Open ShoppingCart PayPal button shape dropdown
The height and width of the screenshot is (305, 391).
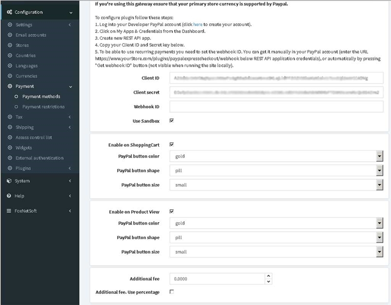276,170
